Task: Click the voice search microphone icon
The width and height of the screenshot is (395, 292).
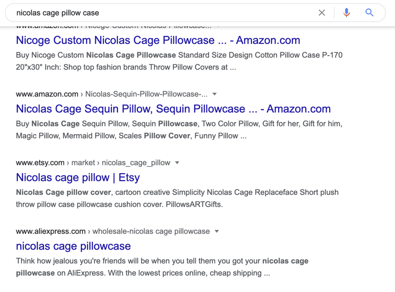Action: pyautogui.click(x=347, y=13)
